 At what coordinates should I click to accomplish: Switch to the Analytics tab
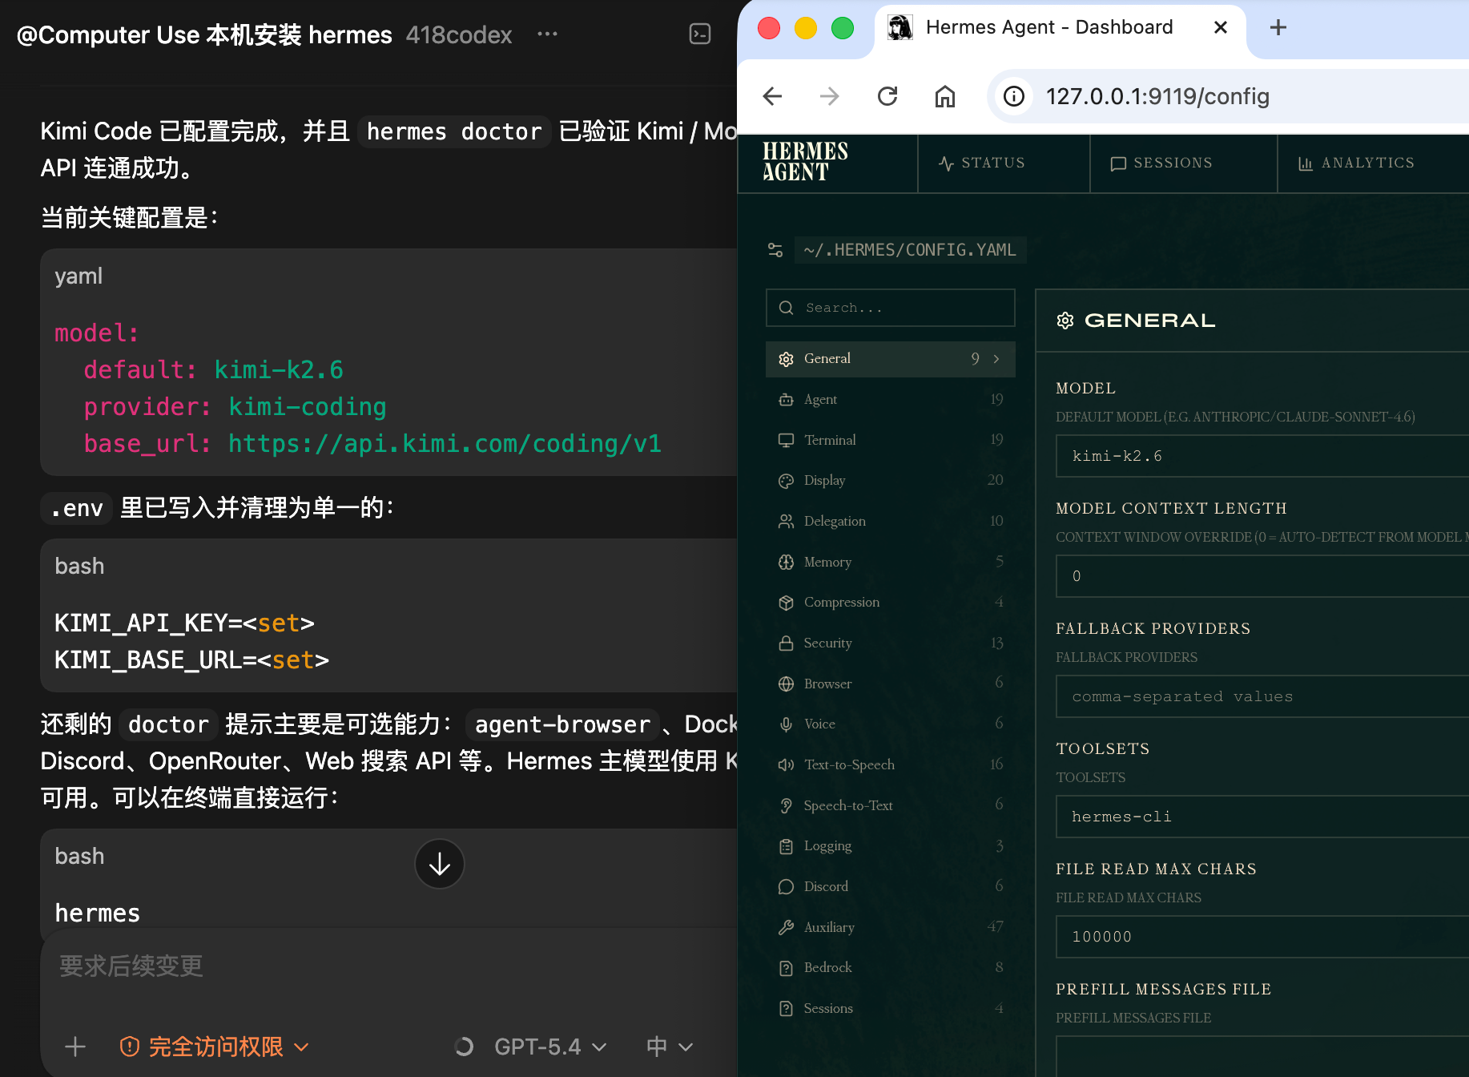click(1356, 163)
